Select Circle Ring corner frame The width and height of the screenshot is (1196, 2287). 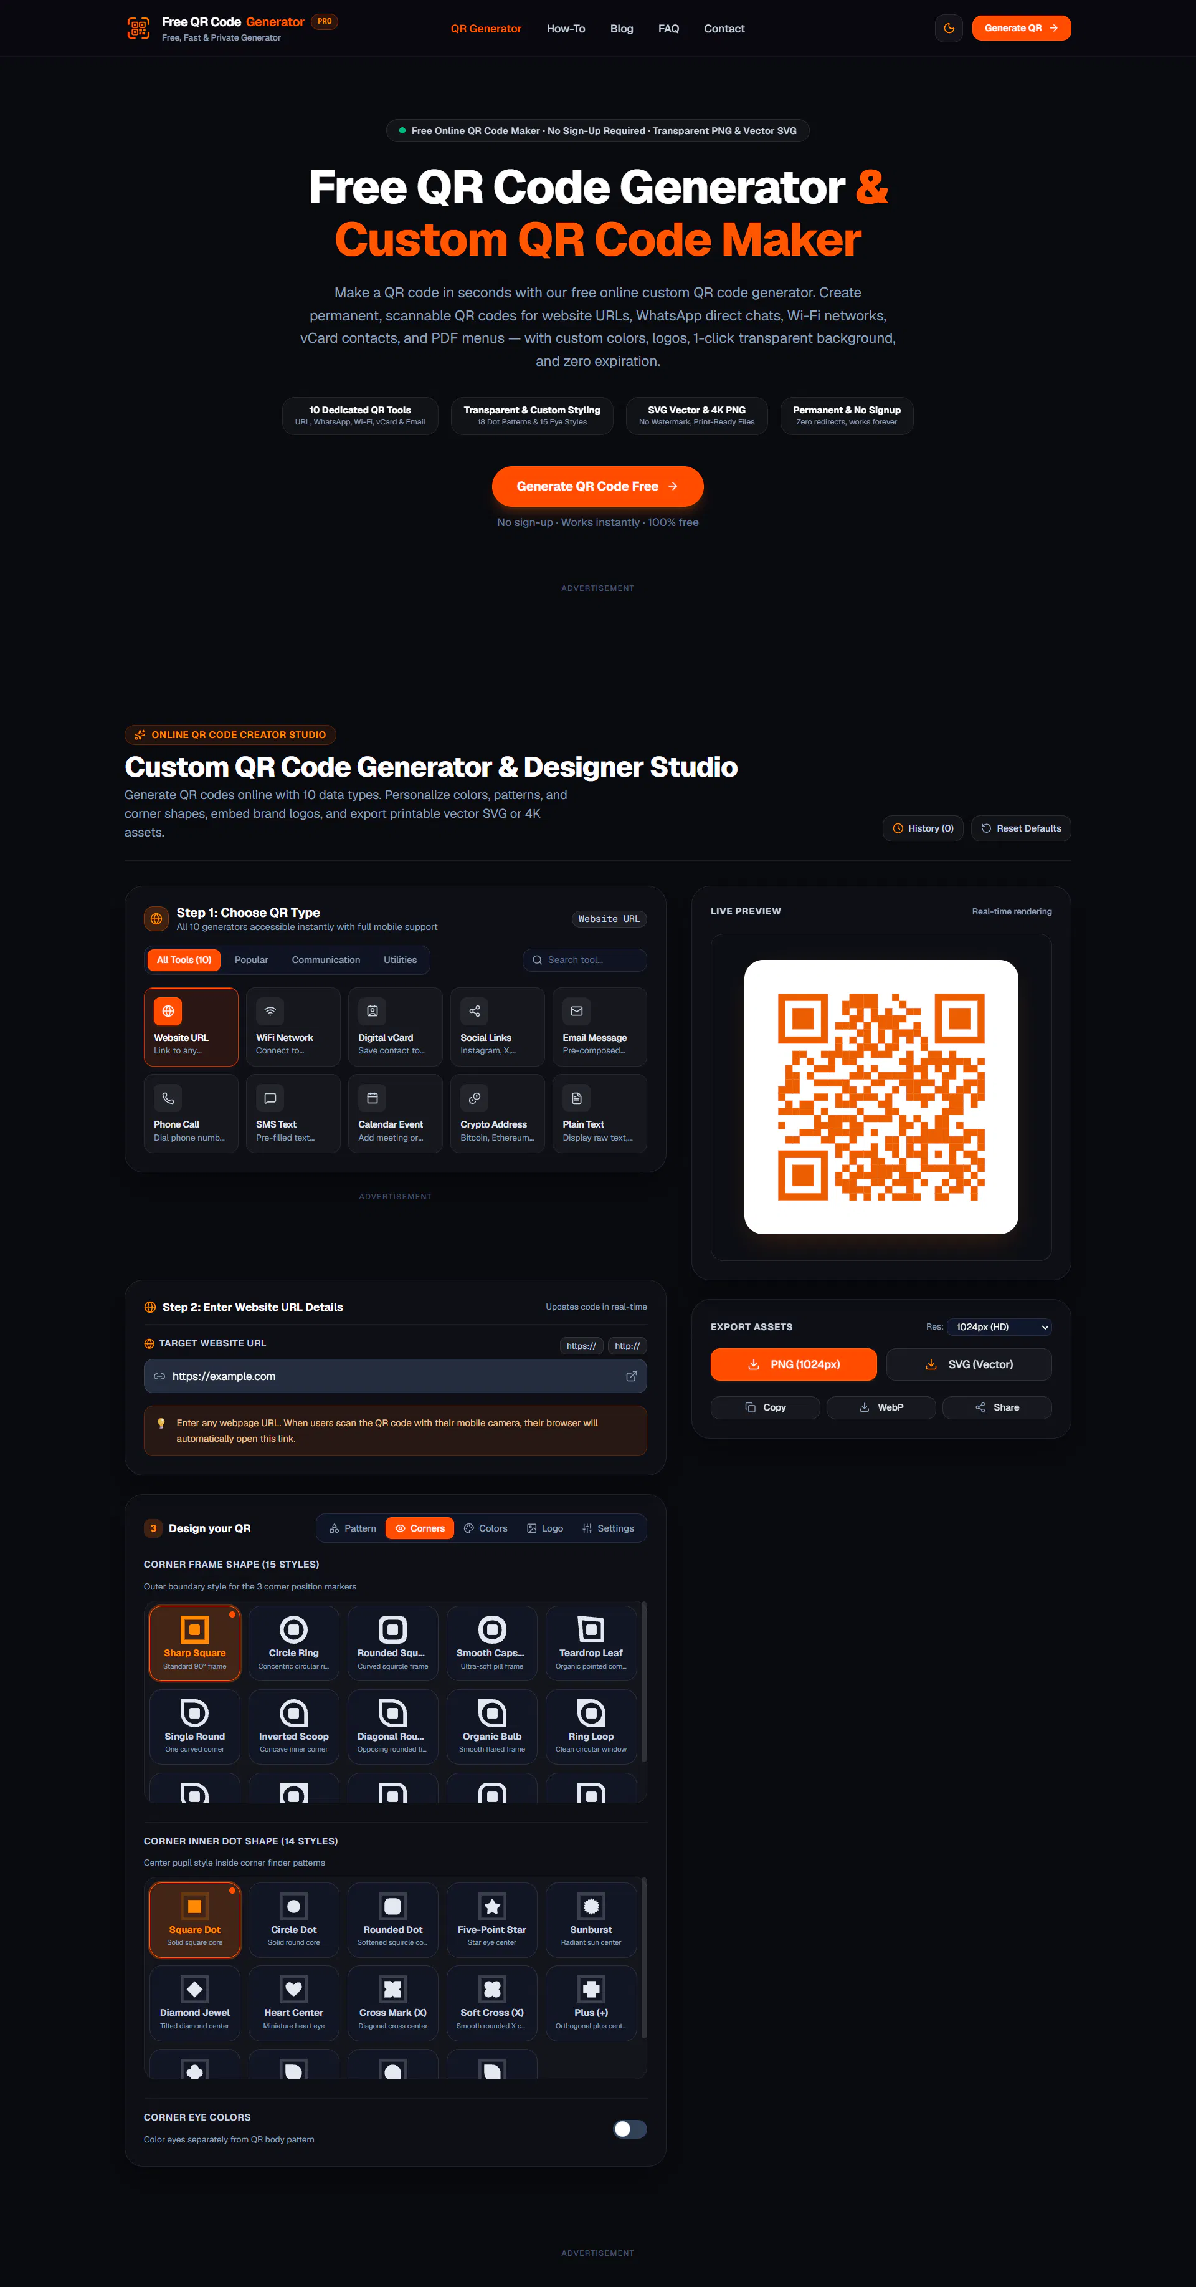click(x=293, y=1642)
